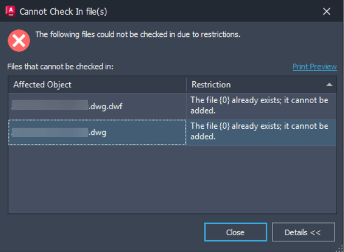The width and height of the screenshot is (344, 252).
Task: Click the blurred filename of the .dwg.dwf entry
Action: (x=50, y=105)
